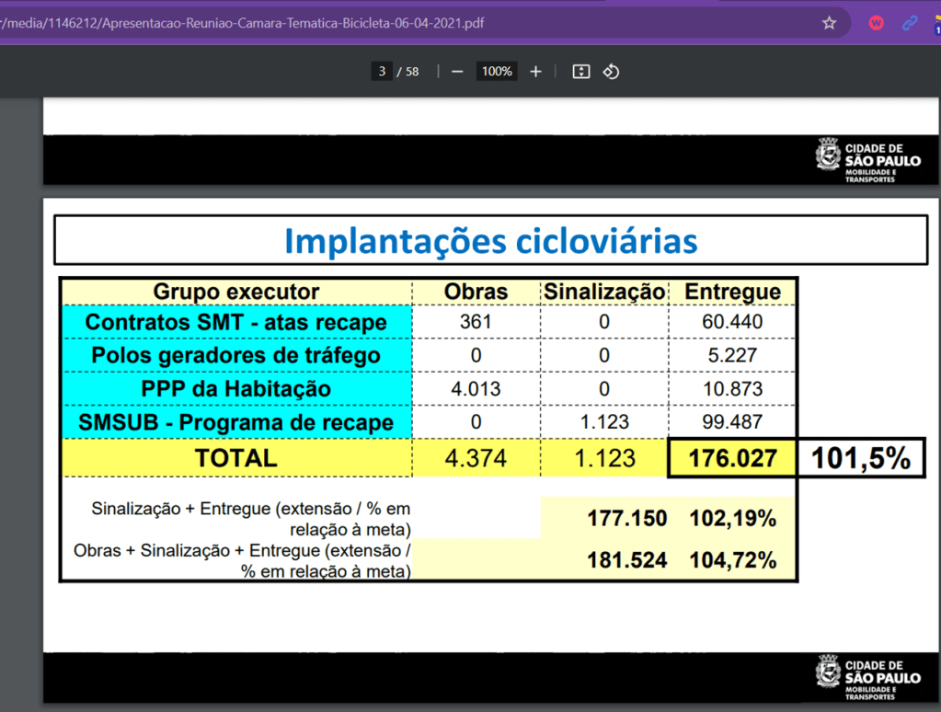
Task: Click the Contratos SMT - atas recape row label
Action: pyautogui.click(x=236, y=323)
